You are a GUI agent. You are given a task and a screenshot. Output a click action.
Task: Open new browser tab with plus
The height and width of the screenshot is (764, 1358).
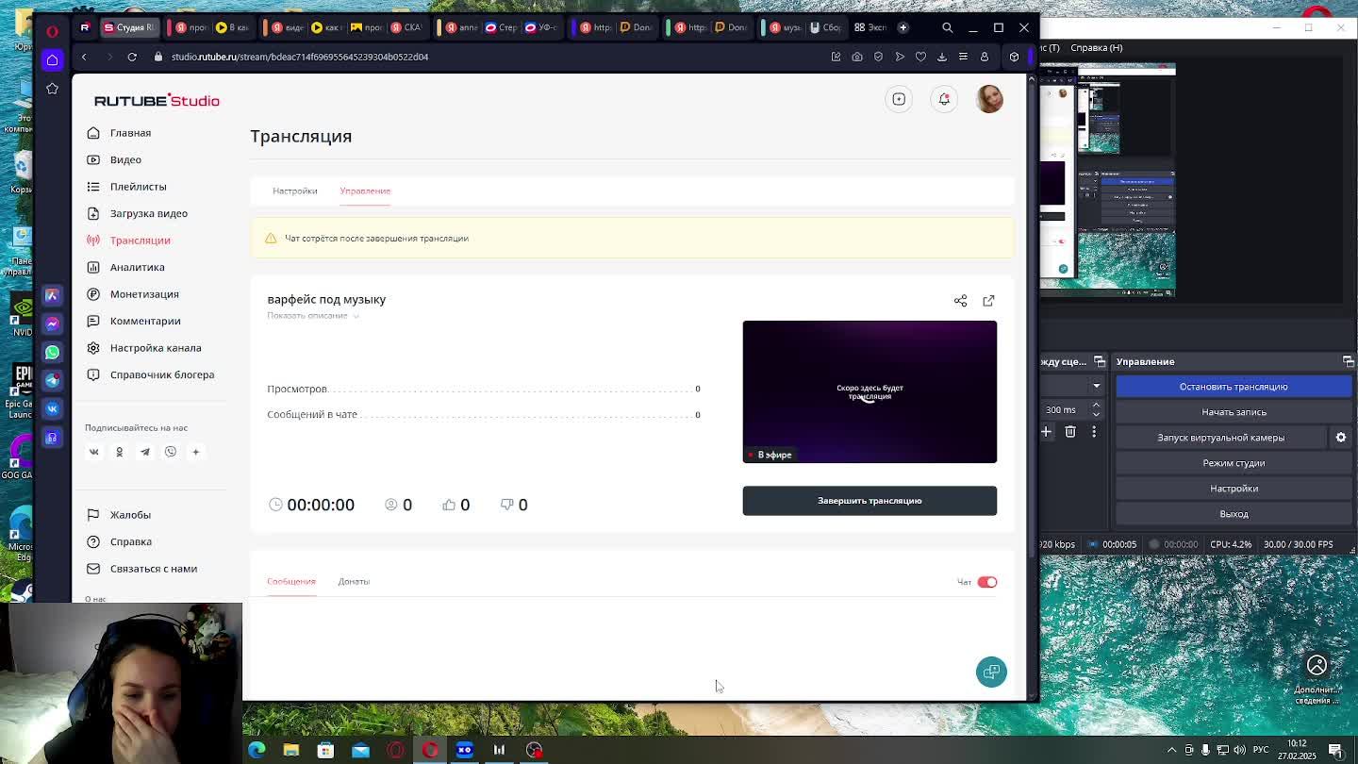click(x=903, y=27)
